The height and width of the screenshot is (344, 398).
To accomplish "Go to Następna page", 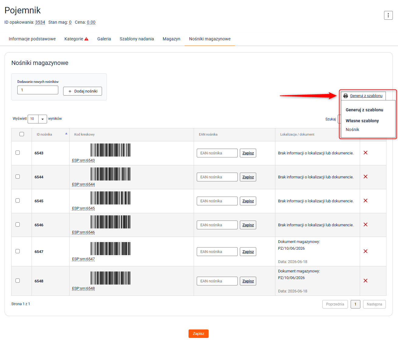I will pos(374,304).
